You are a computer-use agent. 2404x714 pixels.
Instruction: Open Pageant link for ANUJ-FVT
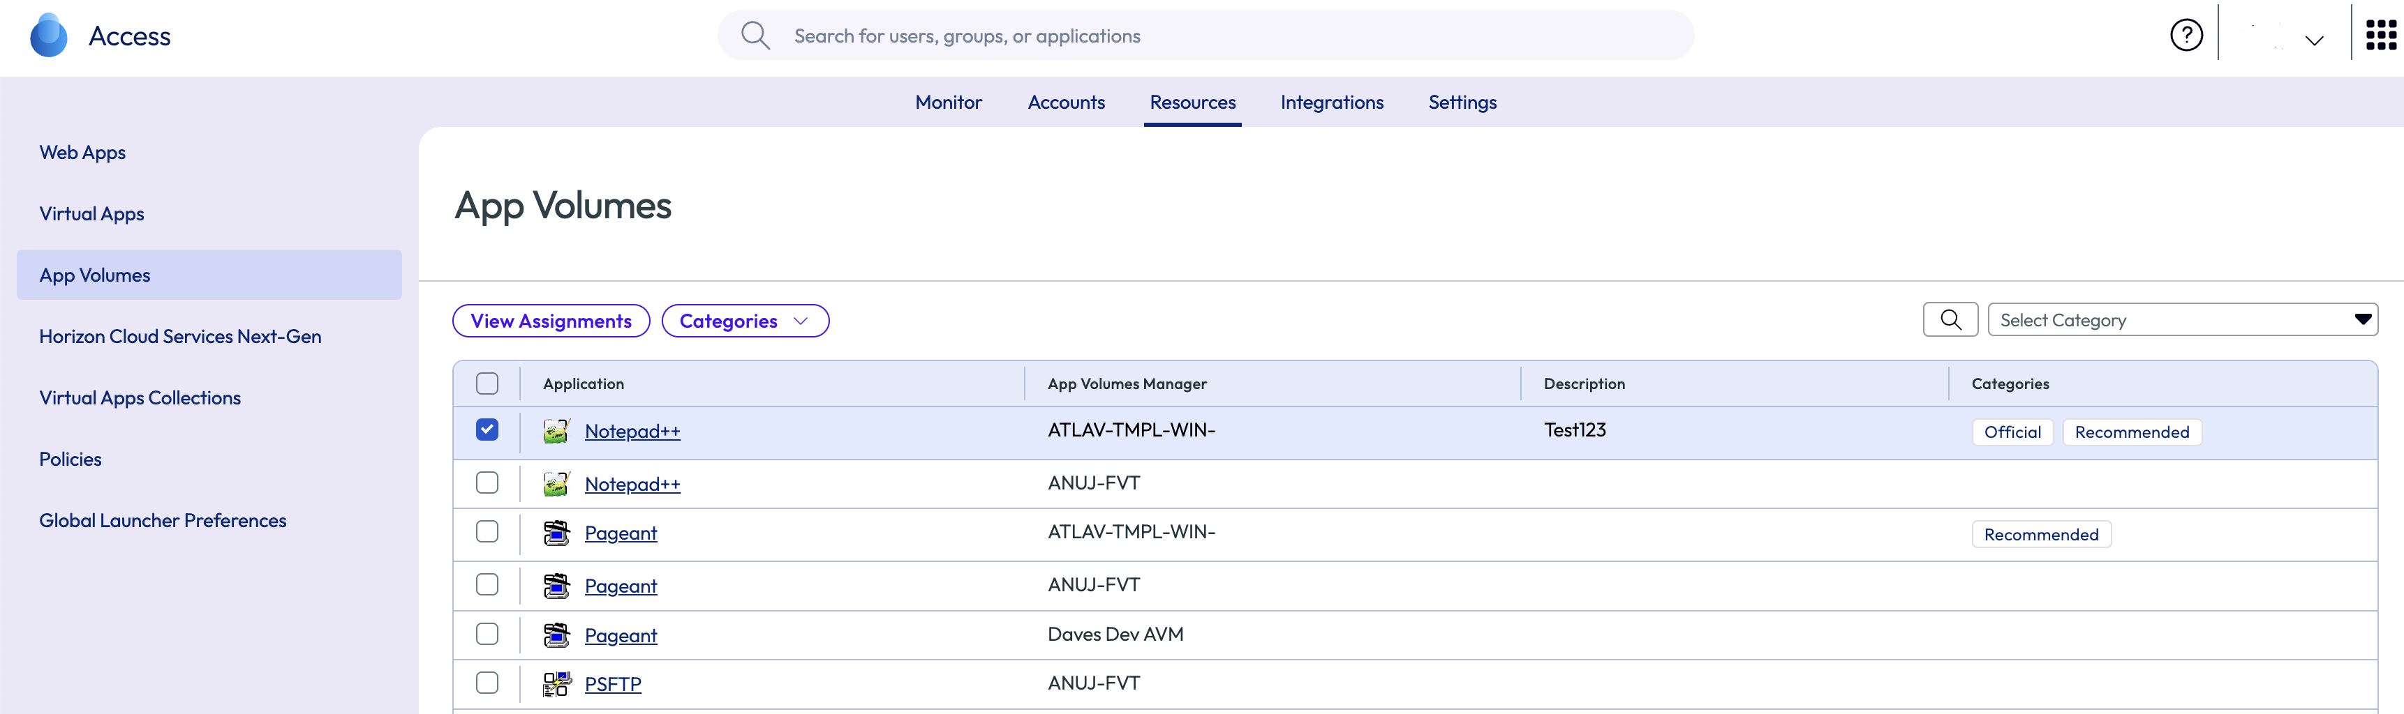click(621, 586)
